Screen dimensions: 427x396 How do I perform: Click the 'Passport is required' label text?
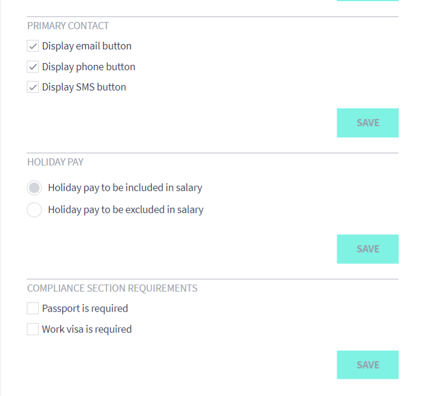coord(85,308)
